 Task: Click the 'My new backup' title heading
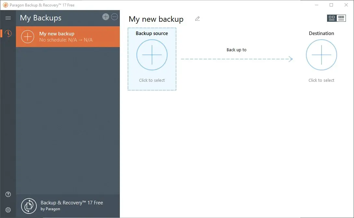point(156,19)
